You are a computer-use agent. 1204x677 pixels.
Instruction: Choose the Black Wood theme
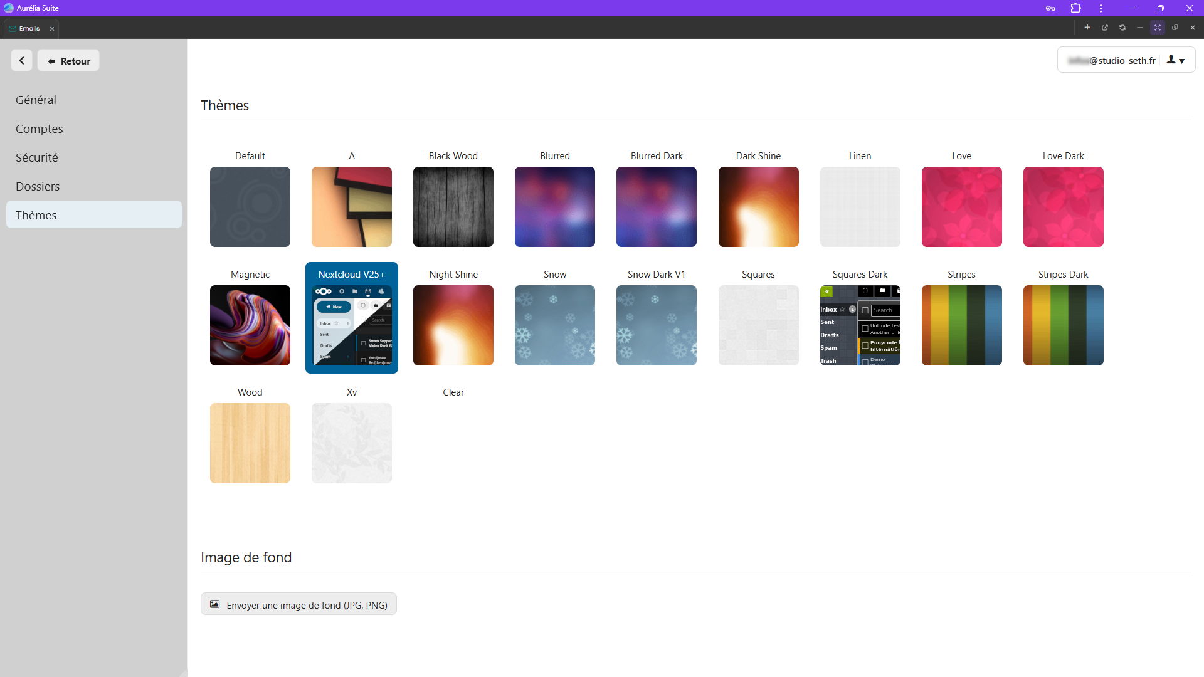tap(453, 207)
